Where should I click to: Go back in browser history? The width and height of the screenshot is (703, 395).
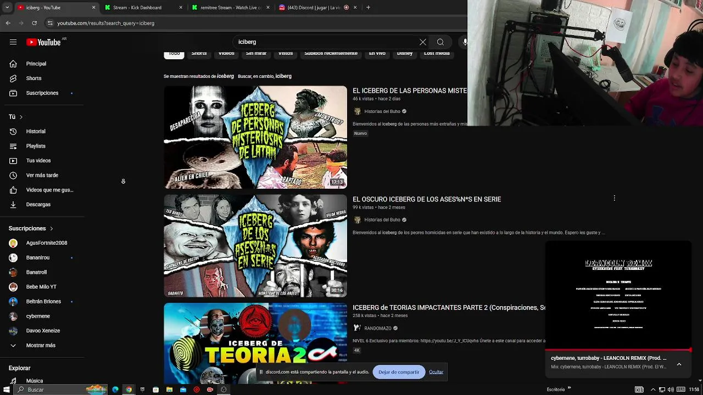tap(8, 23)
